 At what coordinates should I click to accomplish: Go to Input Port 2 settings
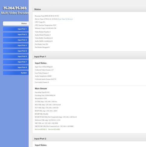click(16, 34)
